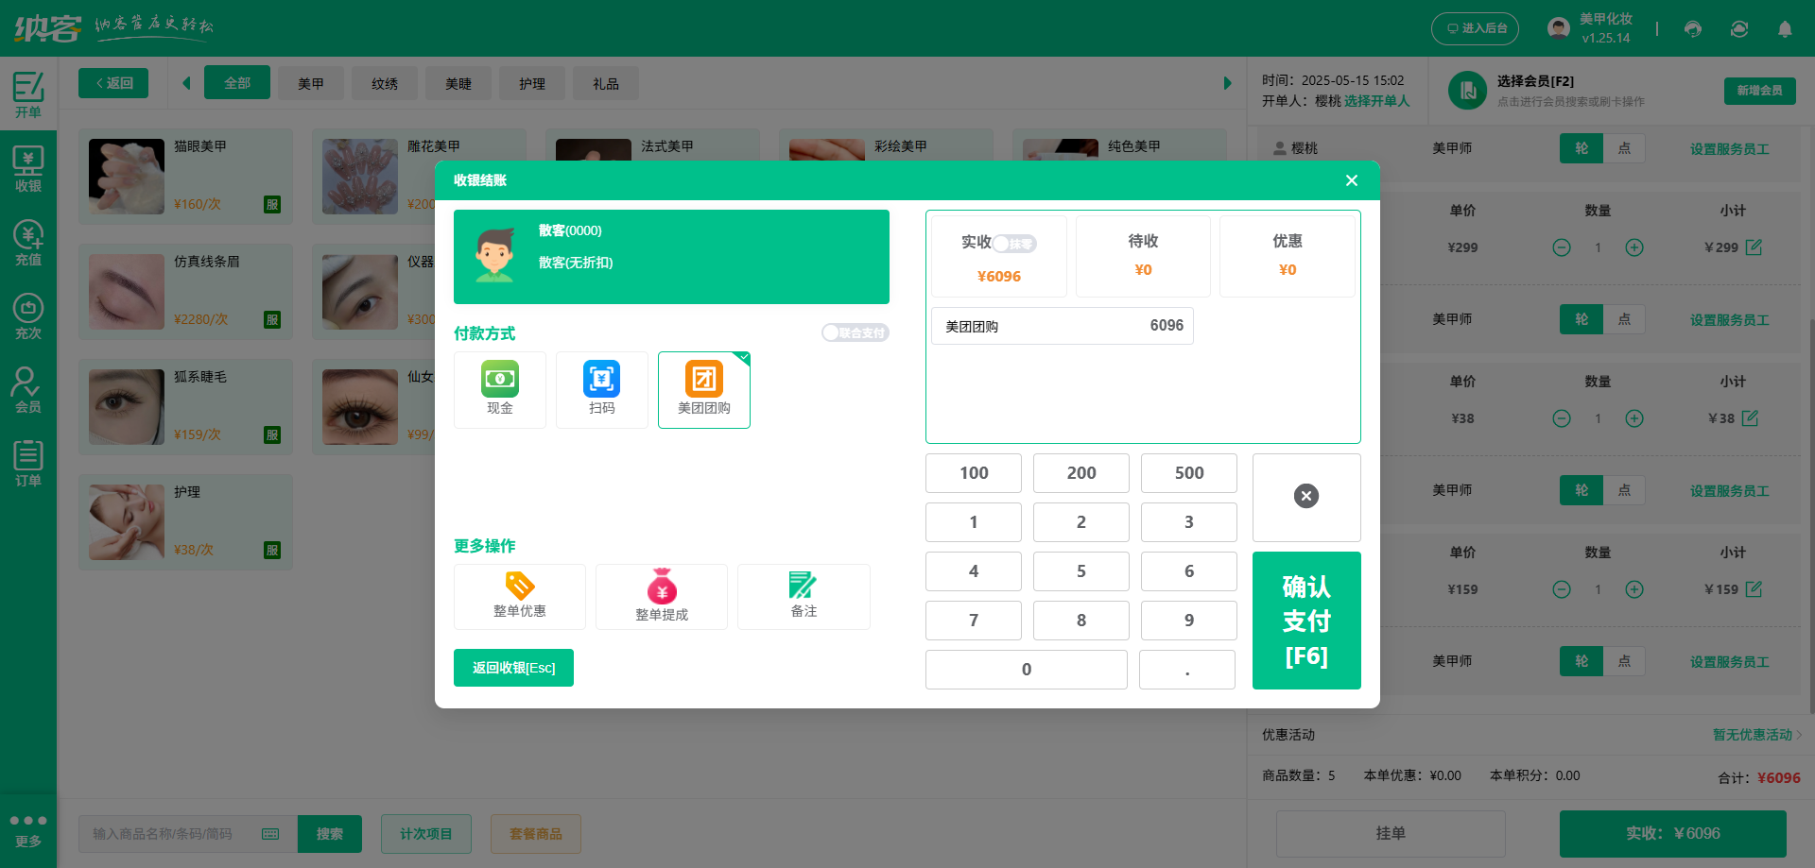Open the notification bell in the header
This screenshot has width=1815, height=868.
pos(1785,29)
